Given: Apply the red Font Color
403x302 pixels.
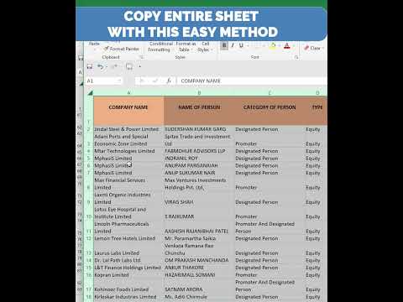Looking at the screenshot, I should [x=287, y=46].
